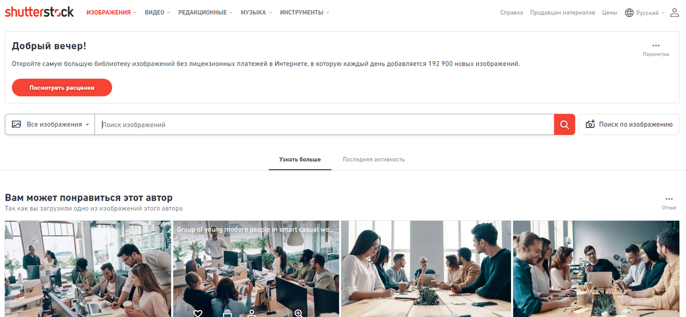Expand the ИЗОБРАЖЕНИЯ navigation menu

pos(111,13)
